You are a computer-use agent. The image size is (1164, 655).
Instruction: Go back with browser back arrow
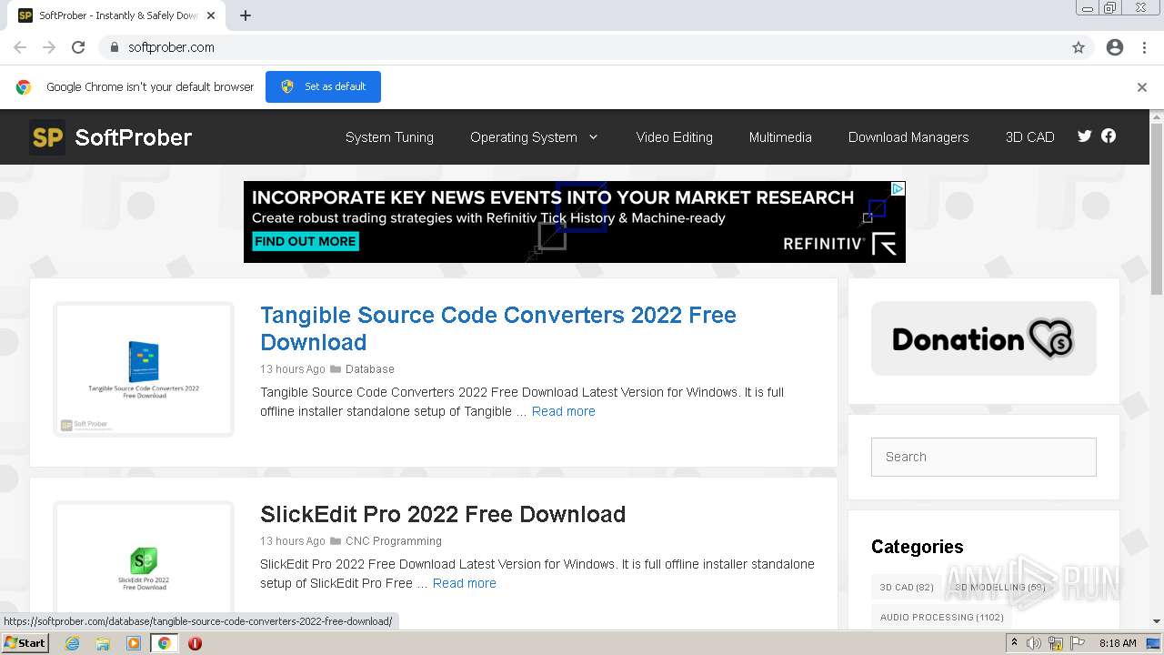[20, 47]
